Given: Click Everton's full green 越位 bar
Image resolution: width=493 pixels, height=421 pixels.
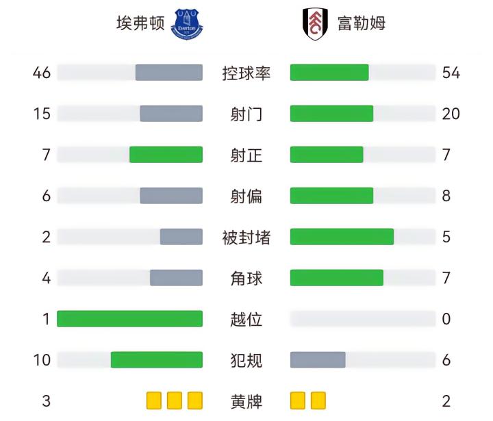Looking at the screenshot, I should coord(130,319).
